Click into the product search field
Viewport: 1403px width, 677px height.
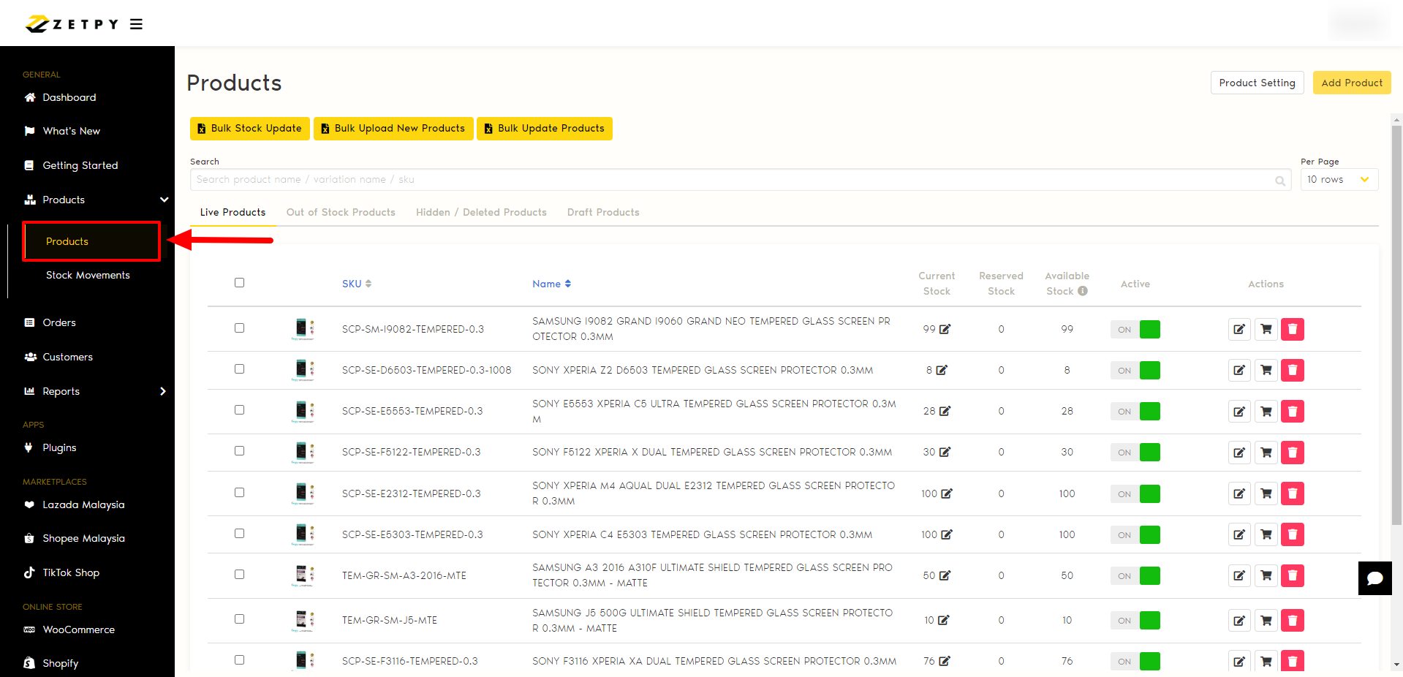731,180
